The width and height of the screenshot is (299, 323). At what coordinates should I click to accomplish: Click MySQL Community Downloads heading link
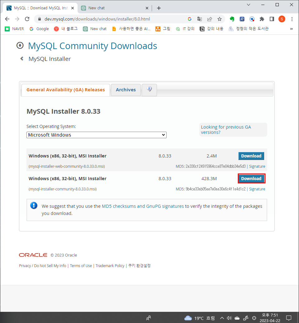(93, 46)
